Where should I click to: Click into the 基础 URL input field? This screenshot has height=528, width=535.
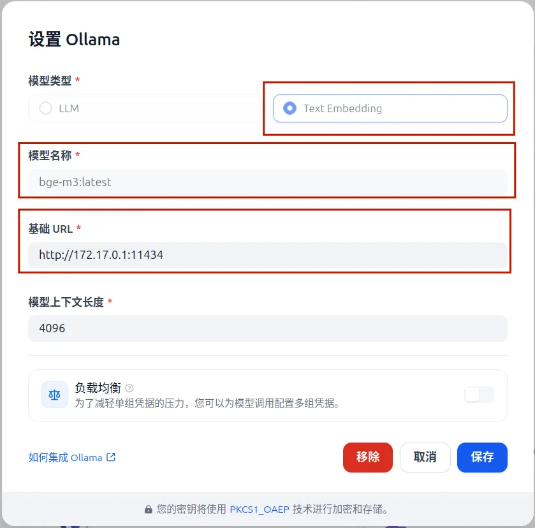268,255
